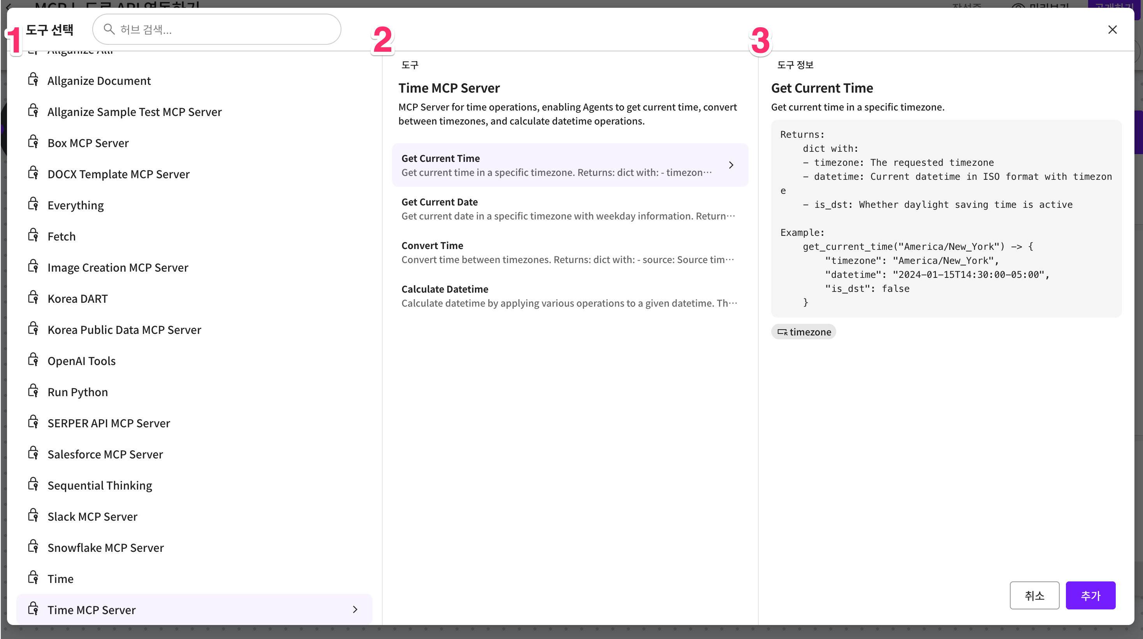Screen dimensions: 1143x639
Task: Click the Fetch tool icon
Action: tap(33, 235)
